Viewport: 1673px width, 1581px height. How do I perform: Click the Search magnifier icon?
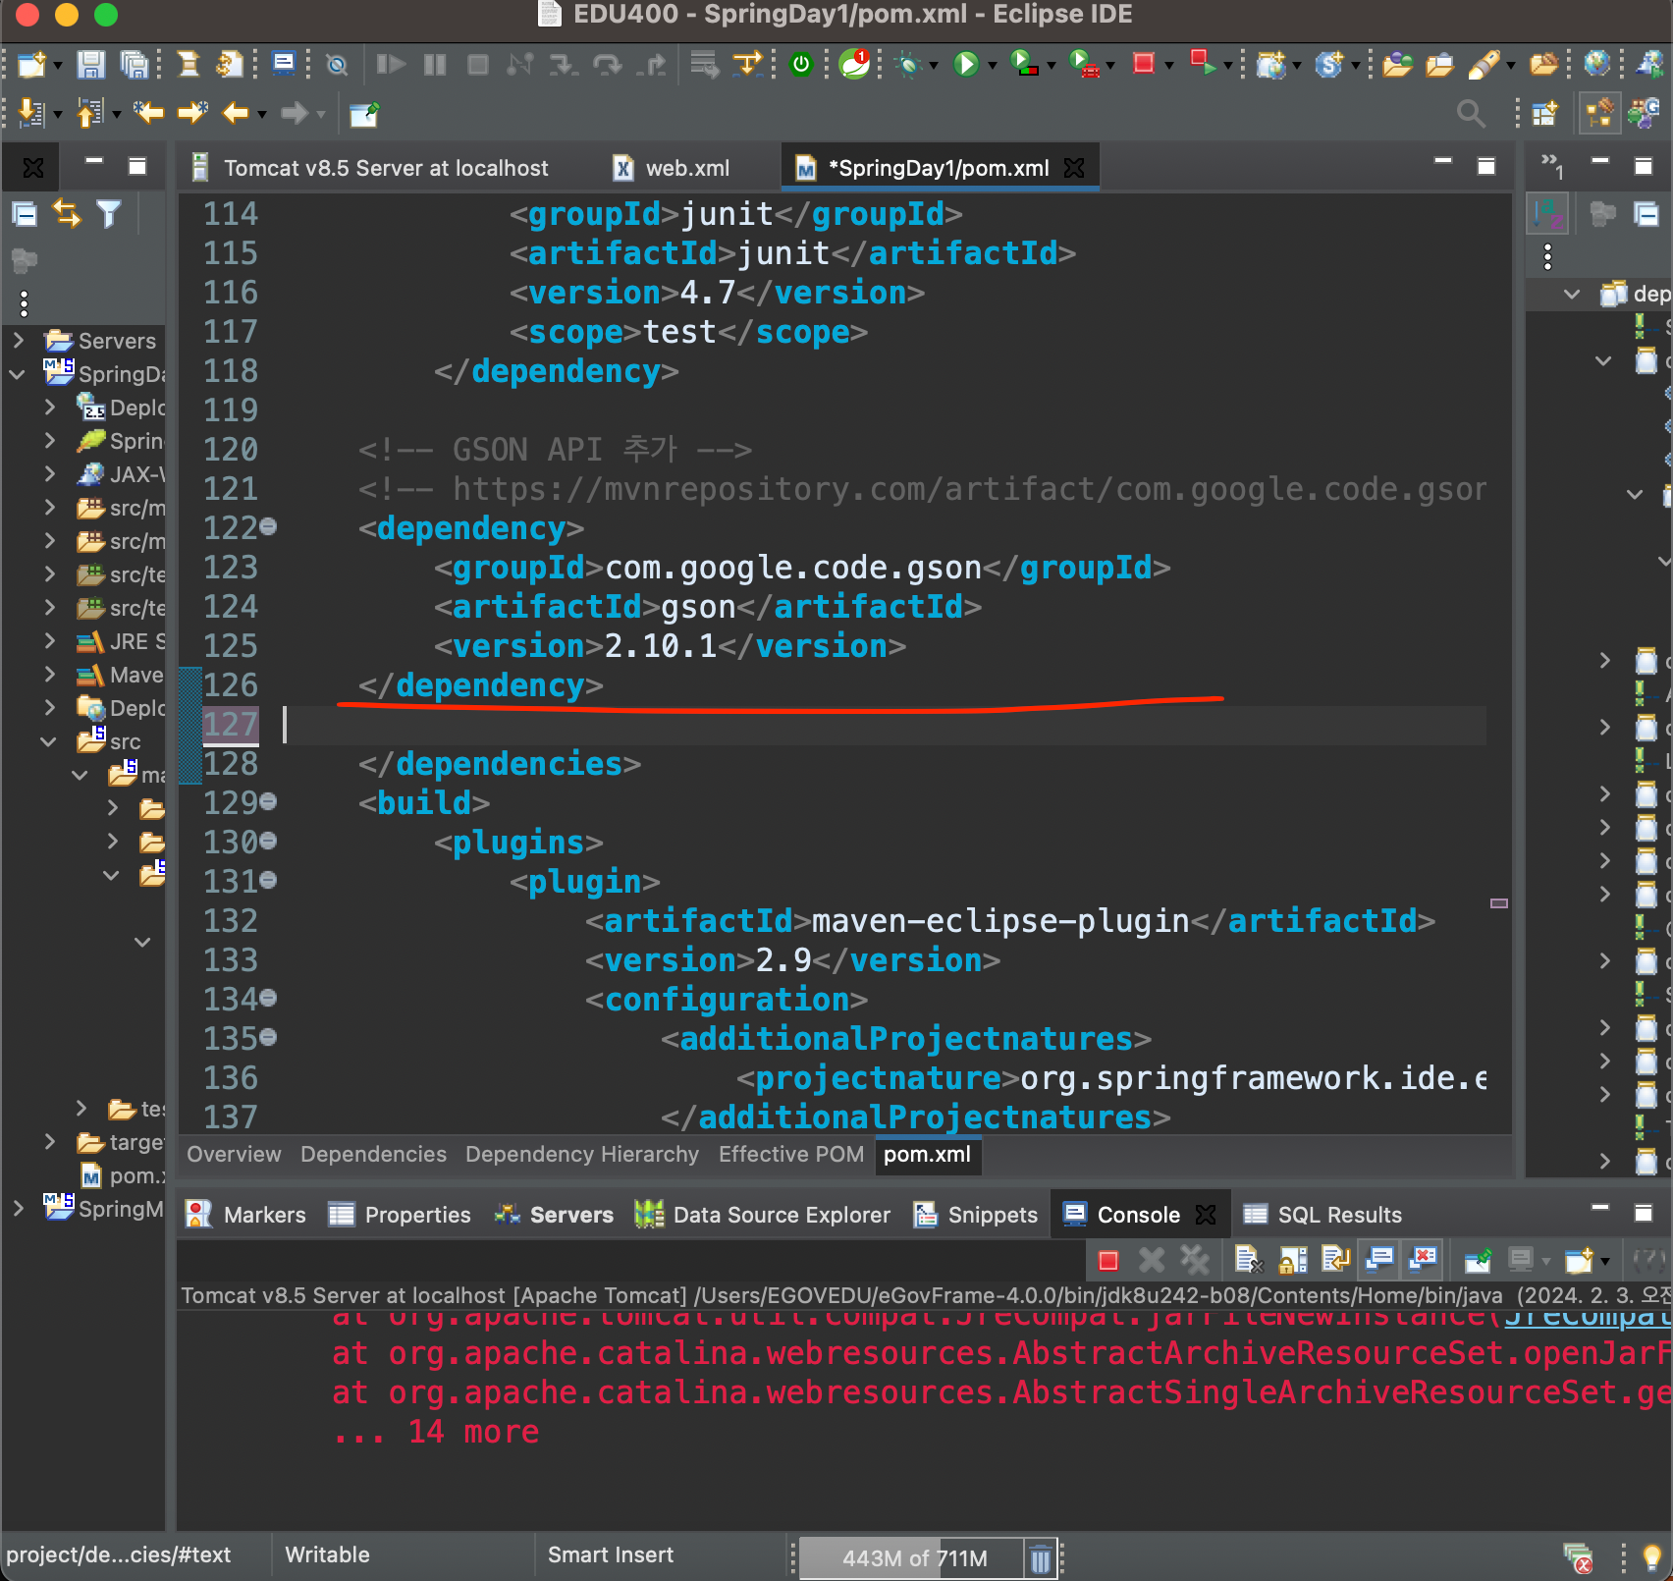(1470, 114)
